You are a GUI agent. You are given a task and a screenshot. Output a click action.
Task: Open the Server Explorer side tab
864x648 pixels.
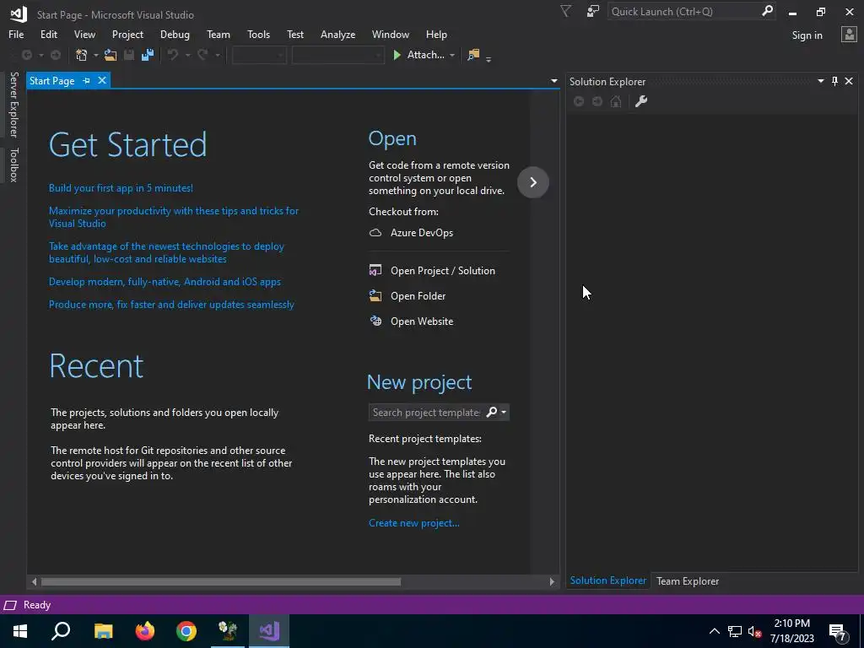(14, 104)
